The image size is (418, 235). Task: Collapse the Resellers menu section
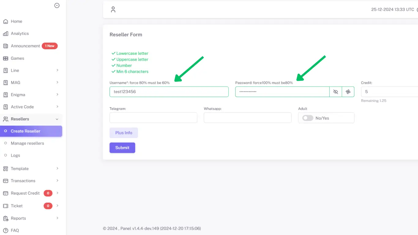pyautogui.click(x=57, y=119)
